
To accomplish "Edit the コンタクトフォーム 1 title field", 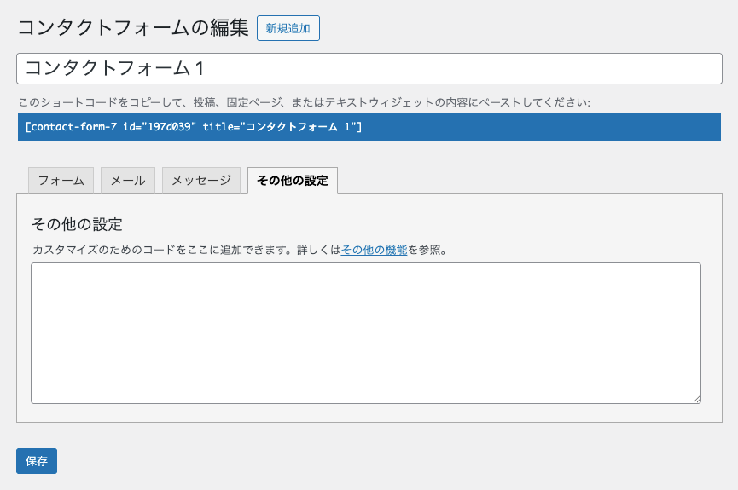I will [369, 69].
